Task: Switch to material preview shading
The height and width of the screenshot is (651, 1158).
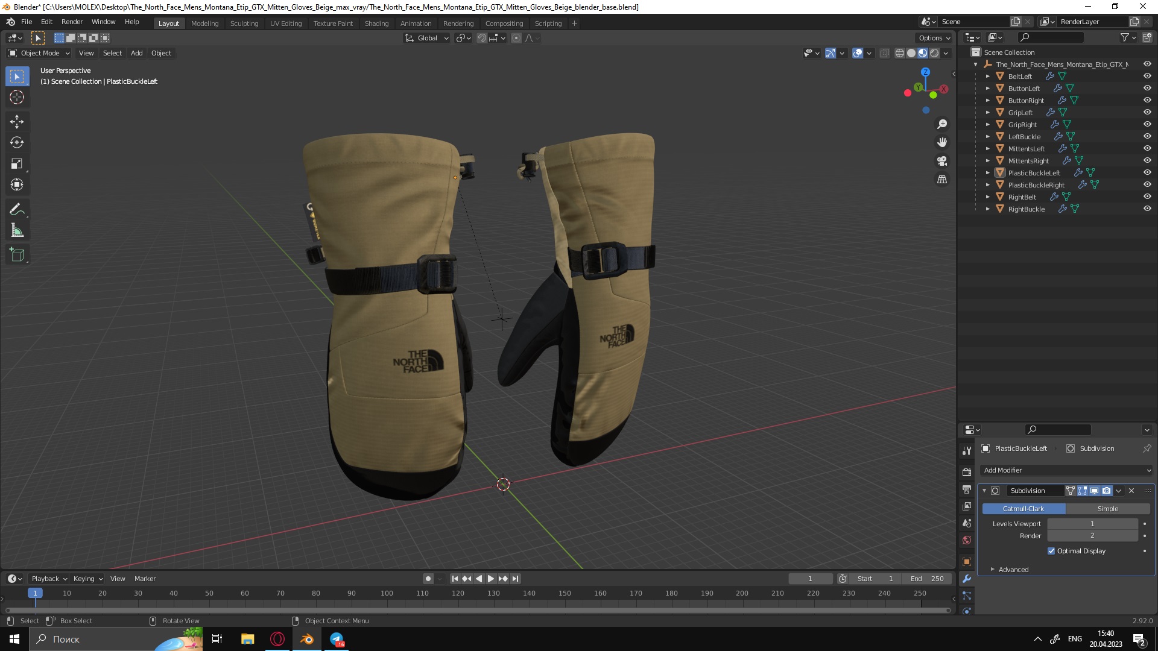Action: tap(923, 53)
